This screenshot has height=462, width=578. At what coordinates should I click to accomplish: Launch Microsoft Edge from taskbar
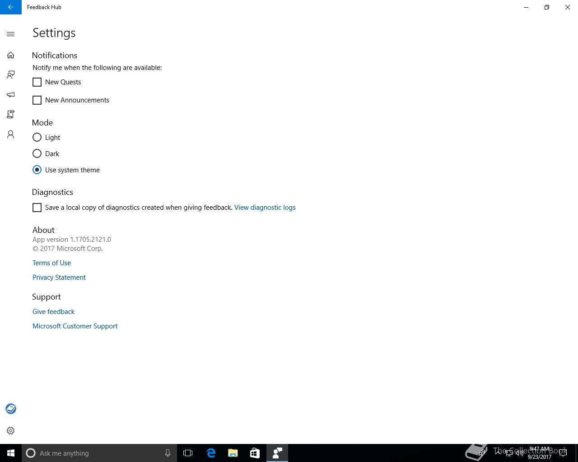coord(211,453)
